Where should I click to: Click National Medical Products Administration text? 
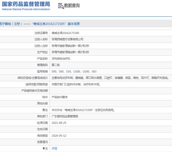pos(26,9)
